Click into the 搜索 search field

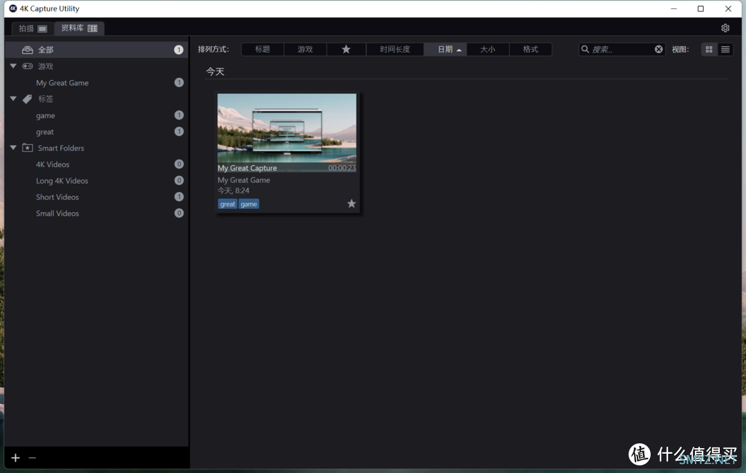point(622,49)
